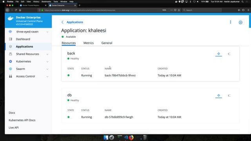Open the Kubernetes API Docs link

22,120
